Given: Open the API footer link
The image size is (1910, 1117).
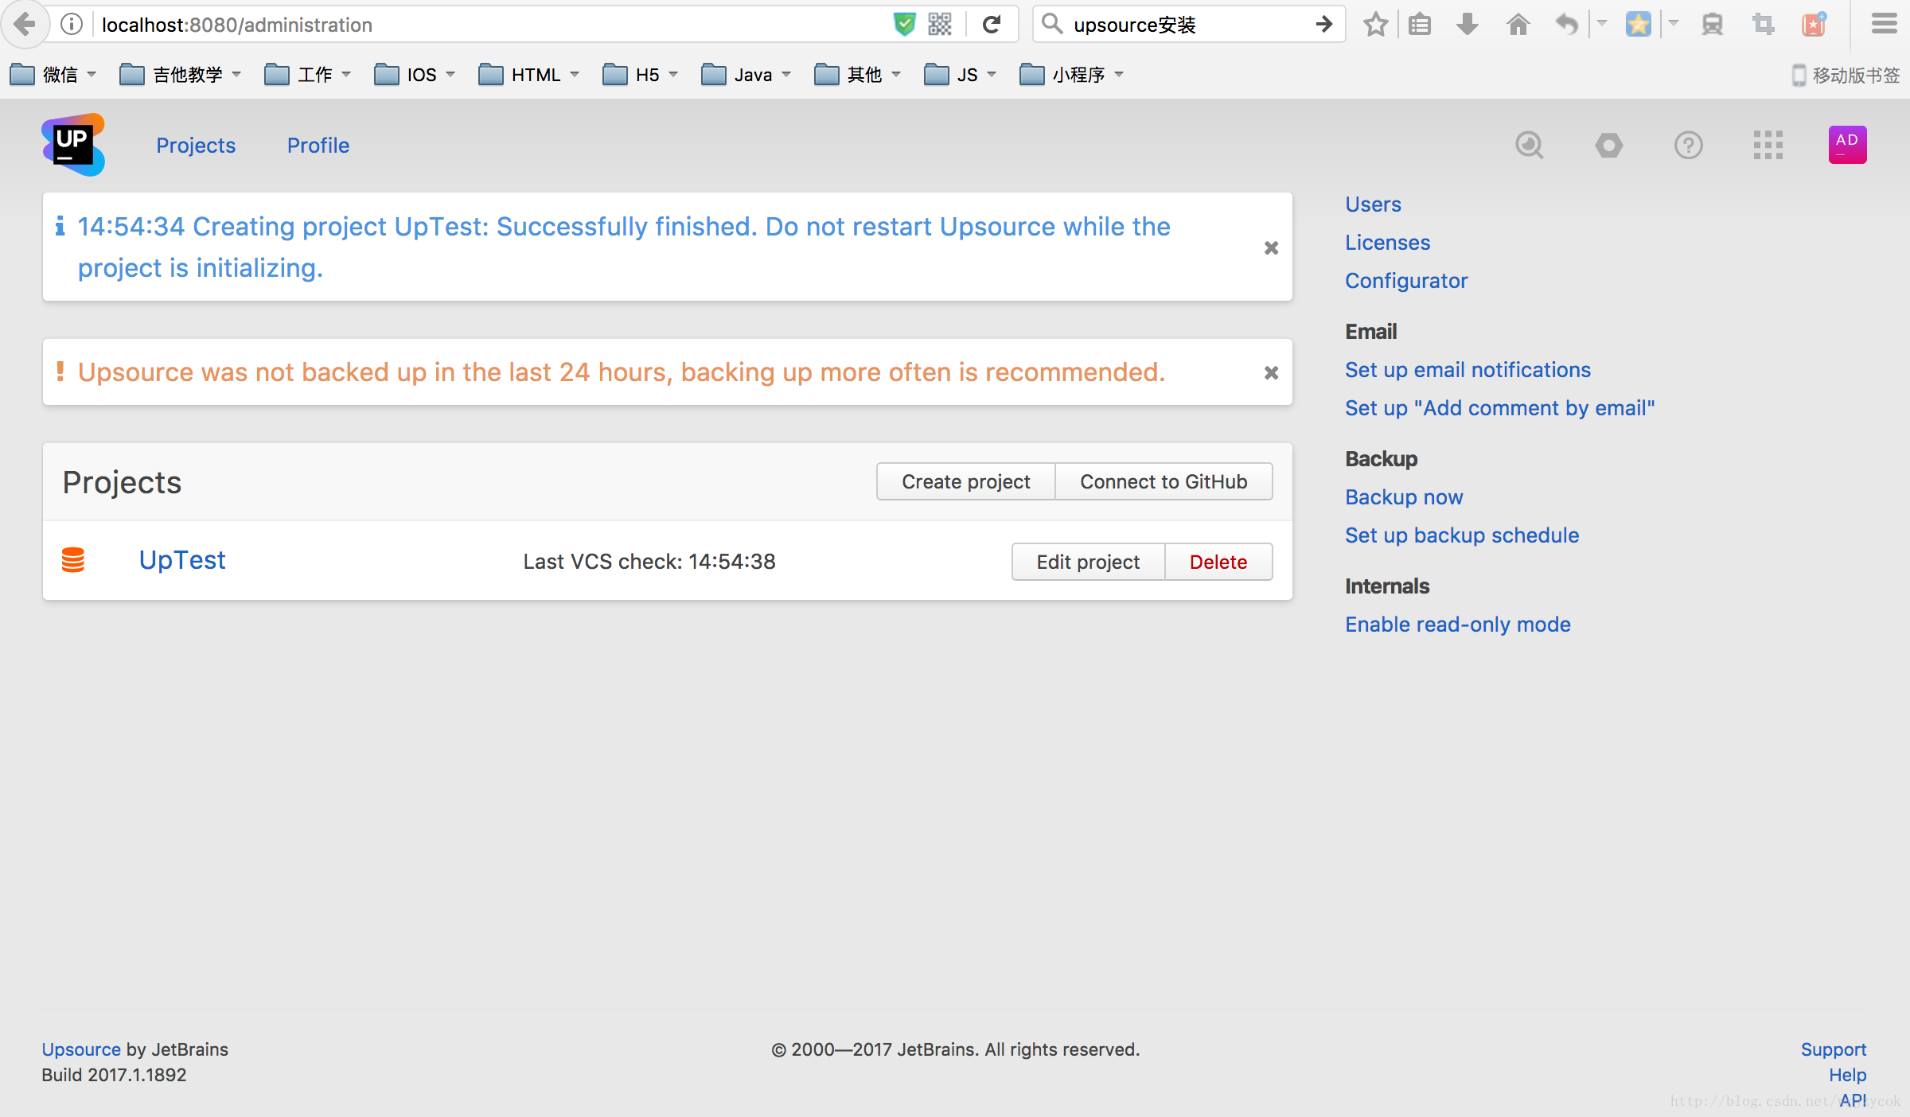Looking at the screenshot, I should point(1853,1100).
